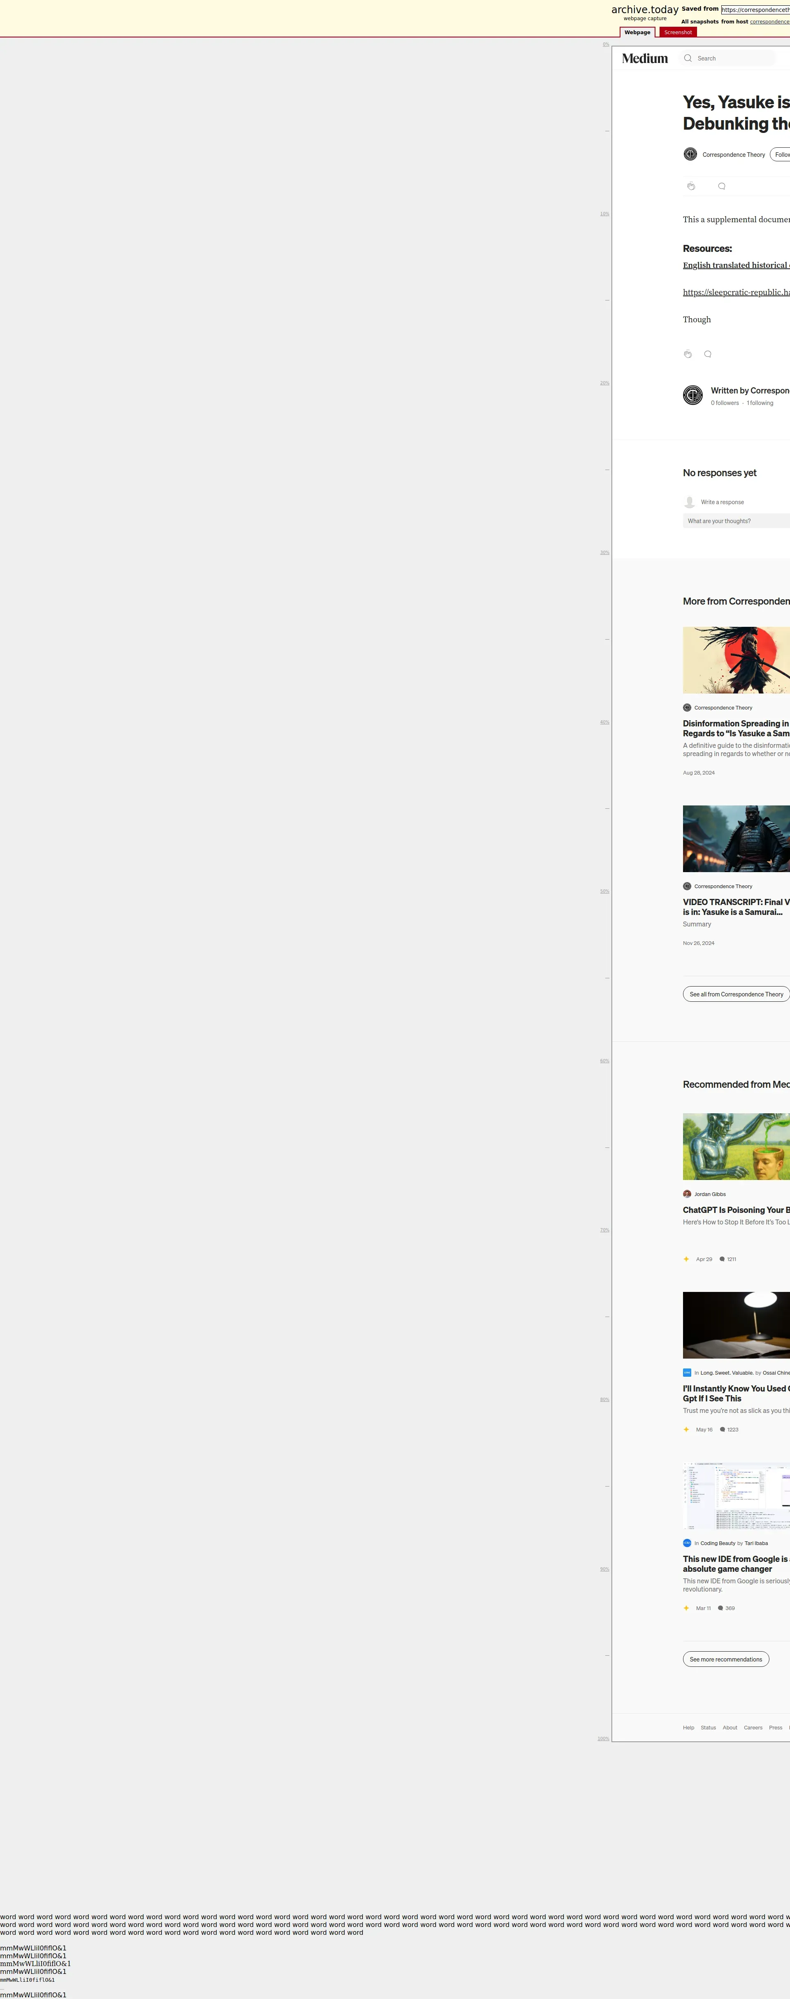The height and width of the screenshot is (1999, 790).
Task: Jump to 50% page position marker
Action: tap(604, 891)
